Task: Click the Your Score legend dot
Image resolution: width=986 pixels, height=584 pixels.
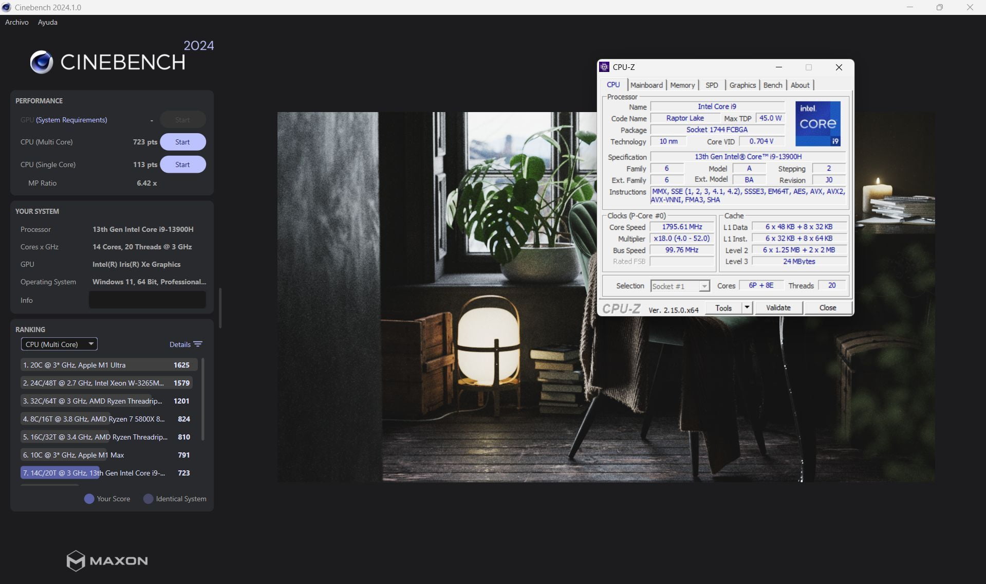Action: coord(89,499)
